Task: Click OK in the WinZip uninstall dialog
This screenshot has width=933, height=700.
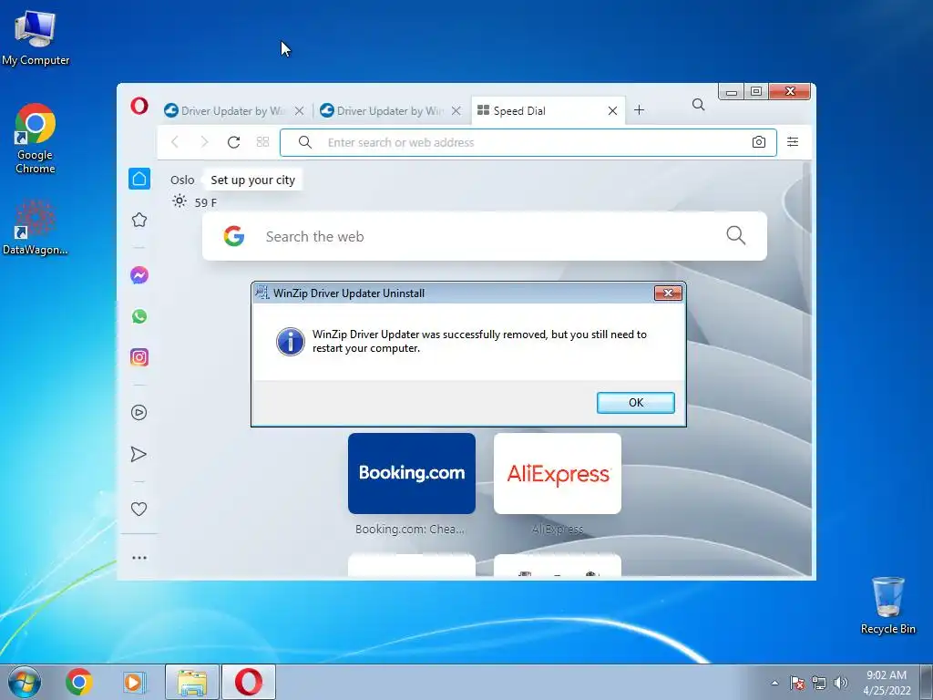Action: click(635, 402)
